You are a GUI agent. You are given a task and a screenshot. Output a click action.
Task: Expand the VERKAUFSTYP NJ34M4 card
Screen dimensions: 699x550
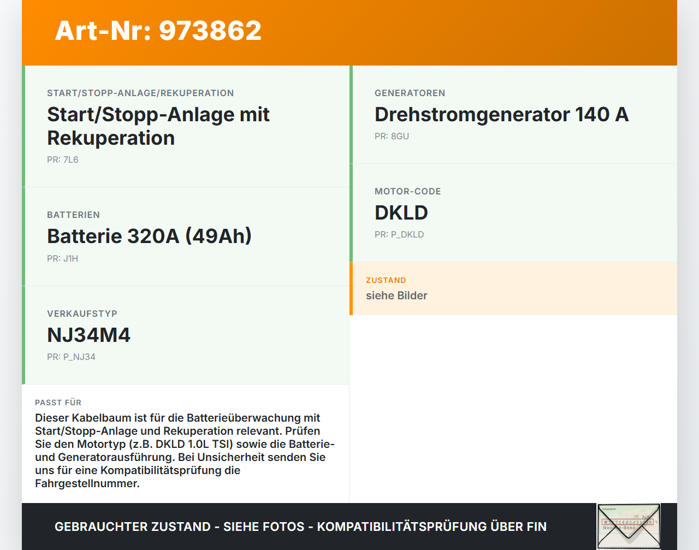click(x=186, y=335)
